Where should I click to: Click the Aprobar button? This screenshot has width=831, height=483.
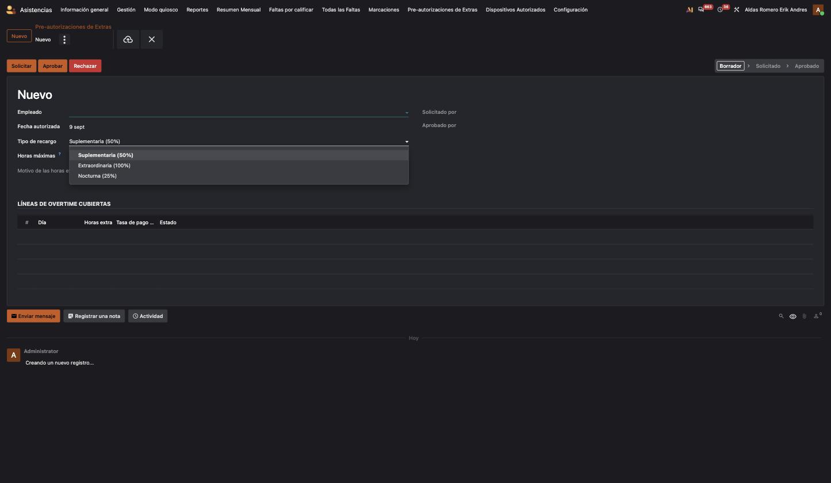pyautogui.click(x=52, y=66)
